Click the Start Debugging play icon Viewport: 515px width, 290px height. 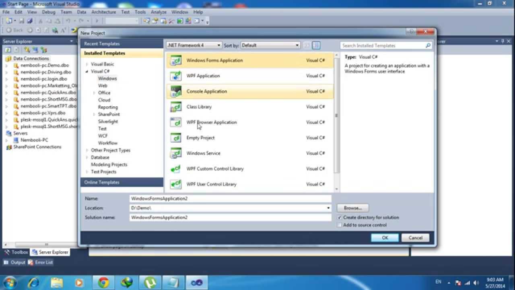97,21
